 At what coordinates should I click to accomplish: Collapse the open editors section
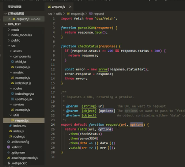[6, 14]
